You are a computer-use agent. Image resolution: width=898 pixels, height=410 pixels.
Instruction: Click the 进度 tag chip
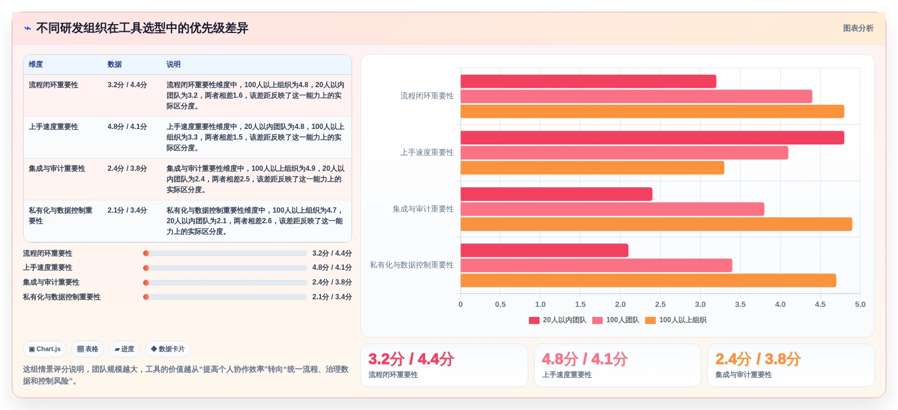pyautogui.click(x=124, y=349)
